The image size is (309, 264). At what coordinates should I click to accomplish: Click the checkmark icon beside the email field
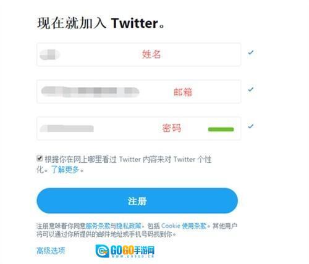click(251, 89)
